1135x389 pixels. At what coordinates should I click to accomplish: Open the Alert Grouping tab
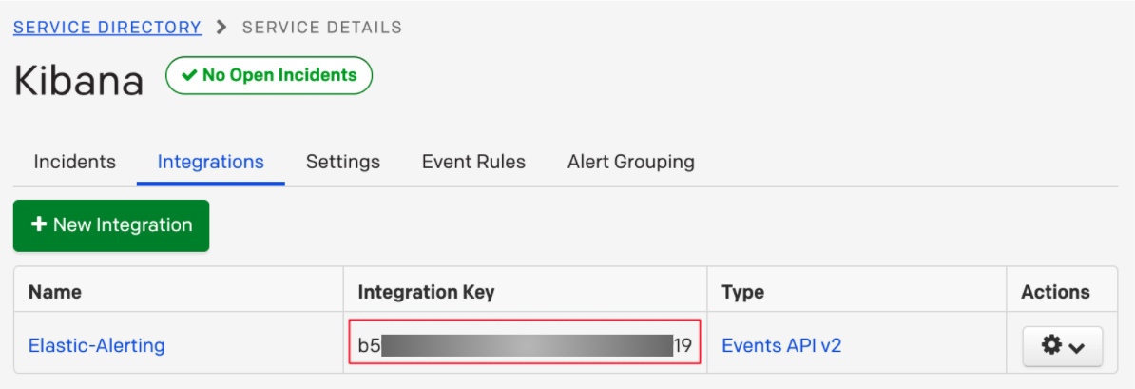pos(630,162)
